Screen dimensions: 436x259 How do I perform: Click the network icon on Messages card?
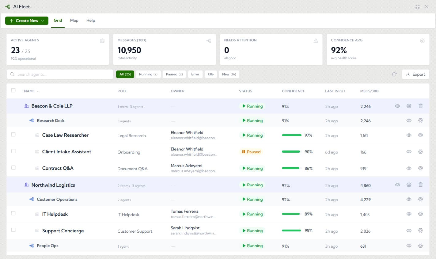pyautogui.click(x=209, y=41)
